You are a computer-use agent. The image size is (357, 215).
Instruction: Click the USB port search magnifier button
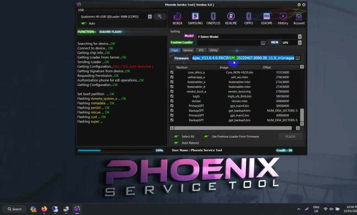point(160,16)
